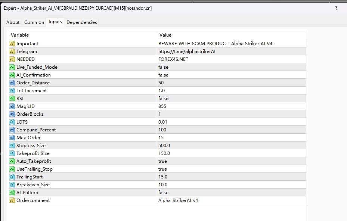Select the 123 integer icon beside MagicID
The width and height of the screenshot is (347, 221).
(12, 106)
